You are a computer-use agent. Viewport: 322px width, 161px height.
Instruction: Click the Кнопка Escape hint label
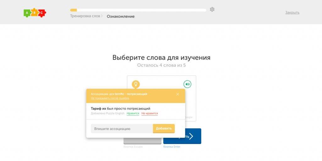(x=132, y=147)
